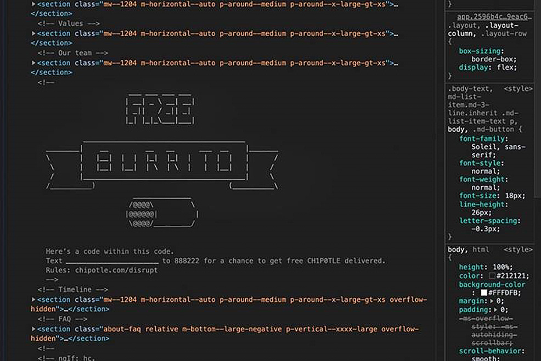Open the app.2596b4c stylesheet source link
This screenshot has width=541, height=361.
[x=494, y=16]
